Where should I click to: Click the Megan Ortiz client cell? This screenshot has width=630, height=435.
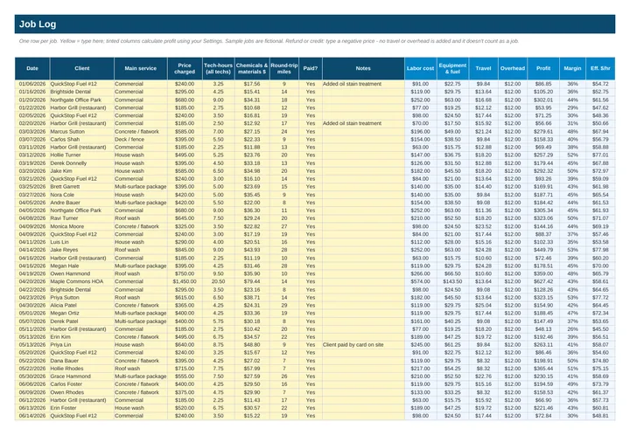pyautogui.click(x=82, y=313)
